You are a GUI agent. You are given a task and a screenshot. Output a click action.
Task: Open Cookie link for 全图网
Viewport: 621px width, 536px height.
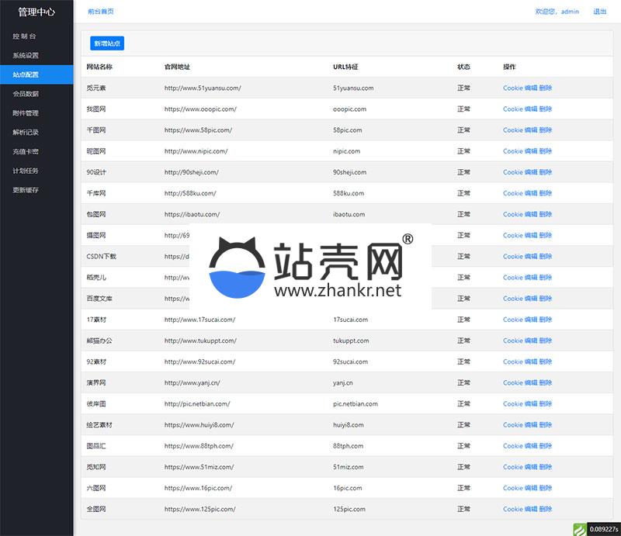[512, 509]
